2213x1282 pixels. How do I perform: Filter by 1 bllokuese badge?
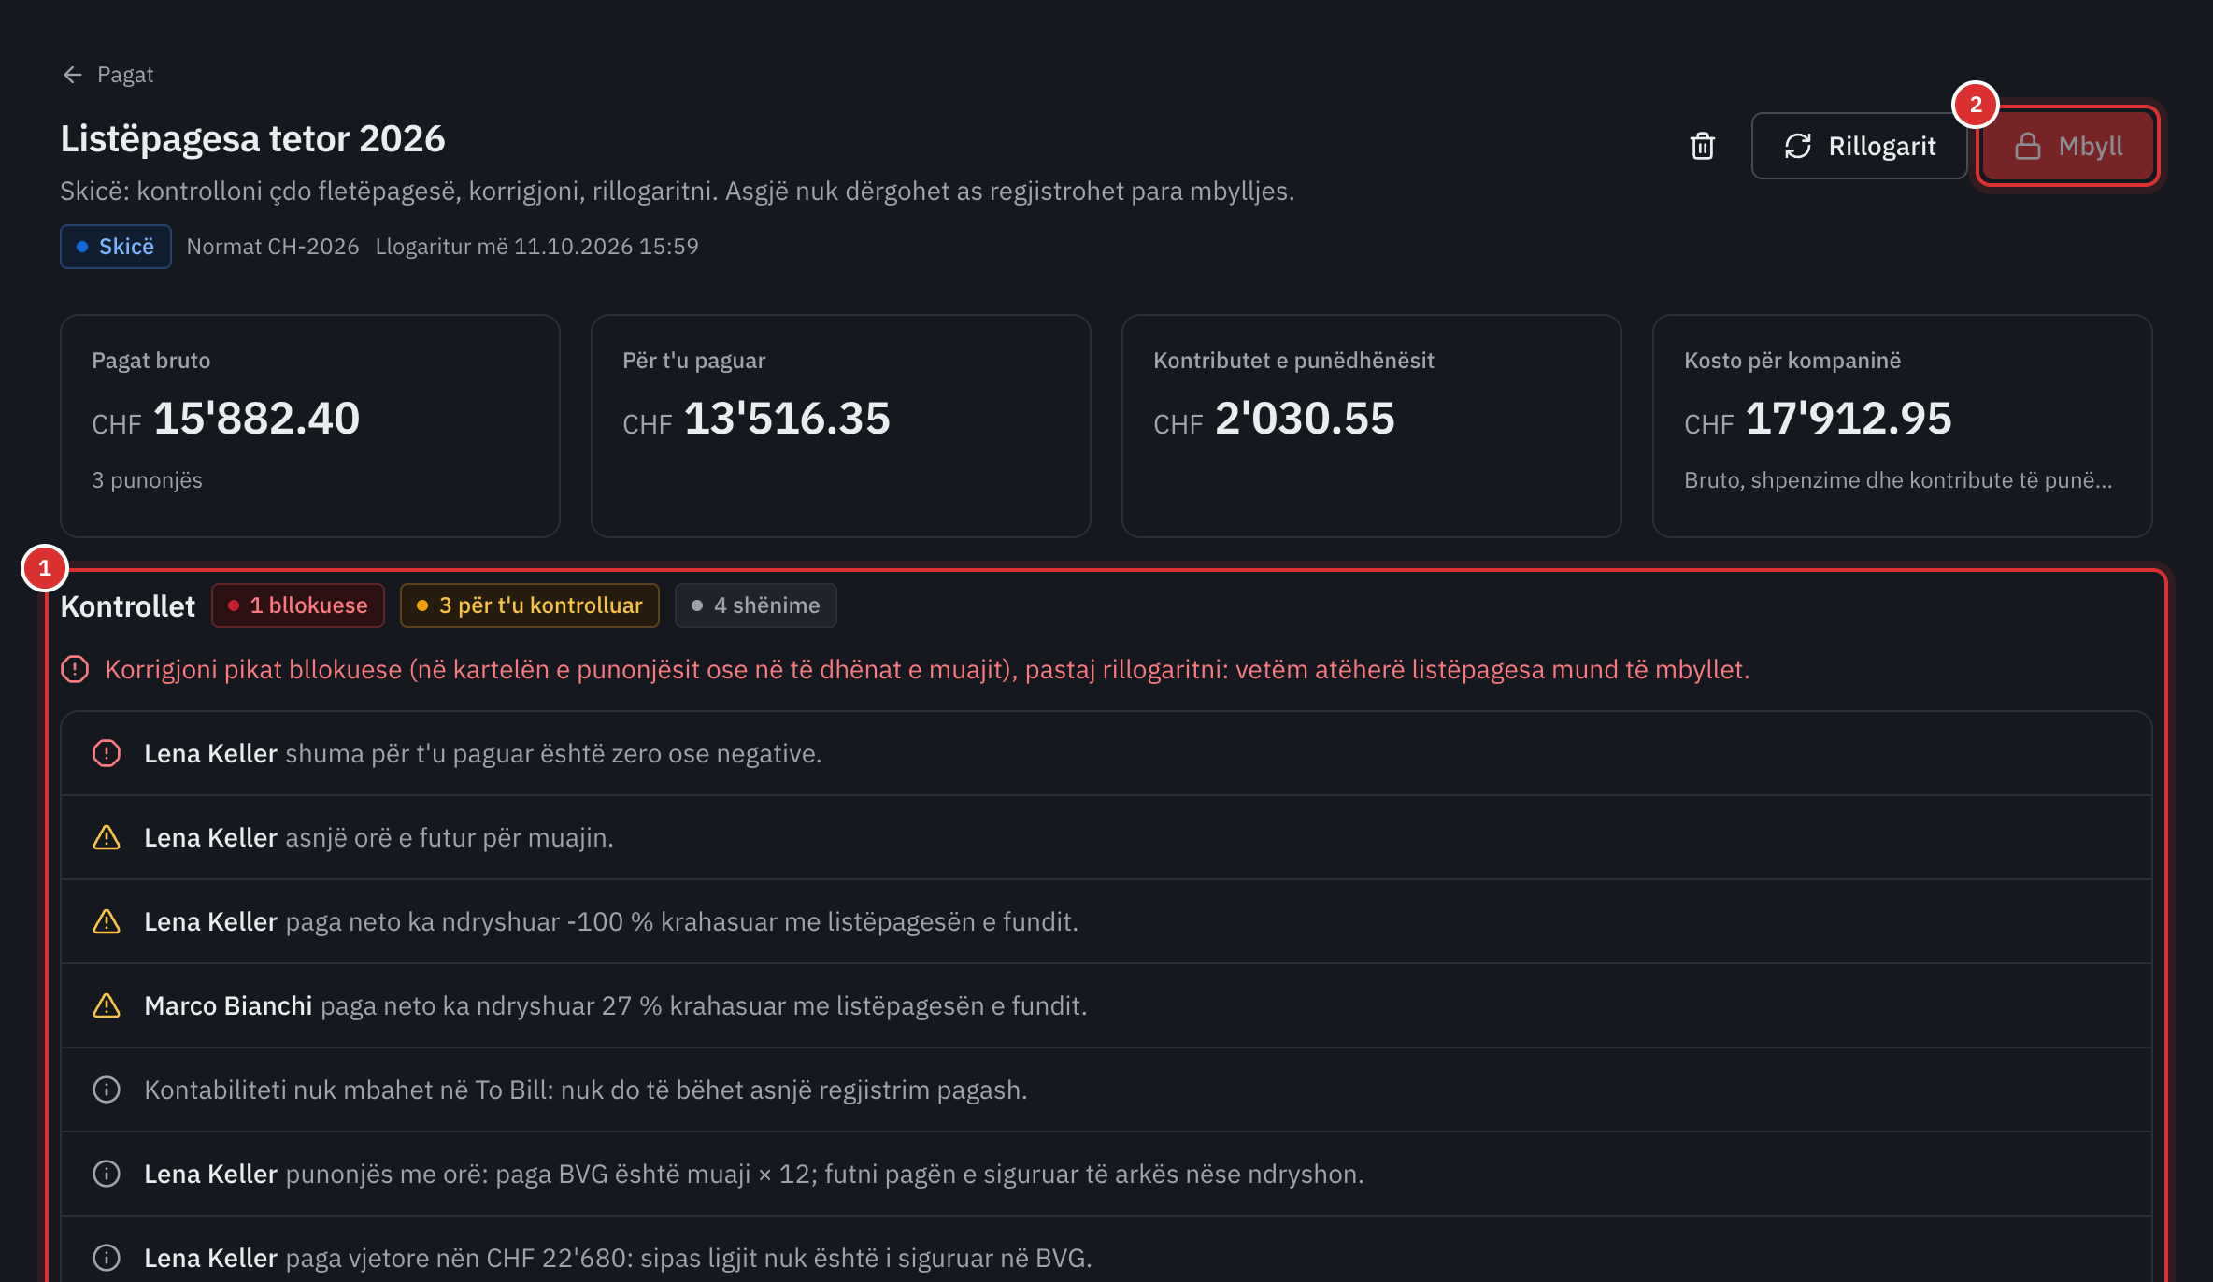[297, 605]
